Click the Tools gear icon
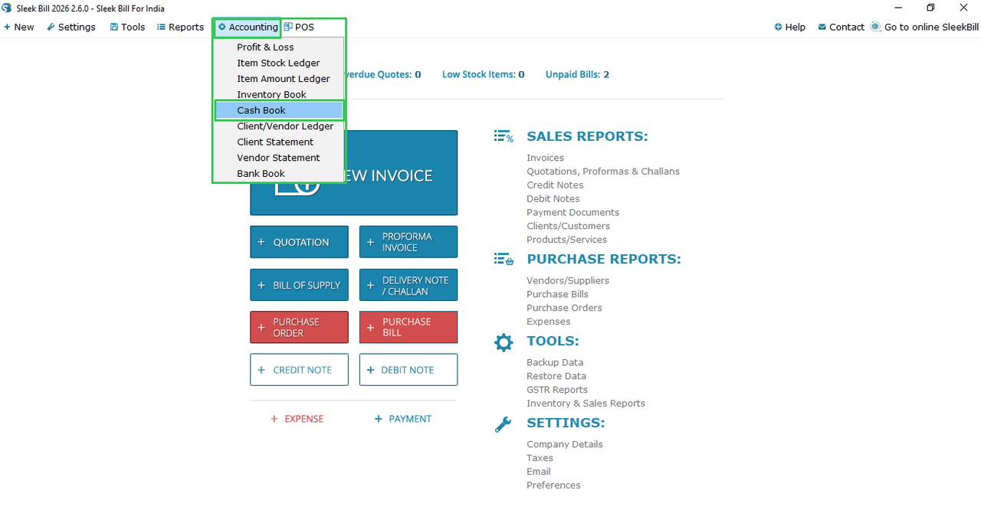This screenshot has height=523, width=981. (504, 342)
